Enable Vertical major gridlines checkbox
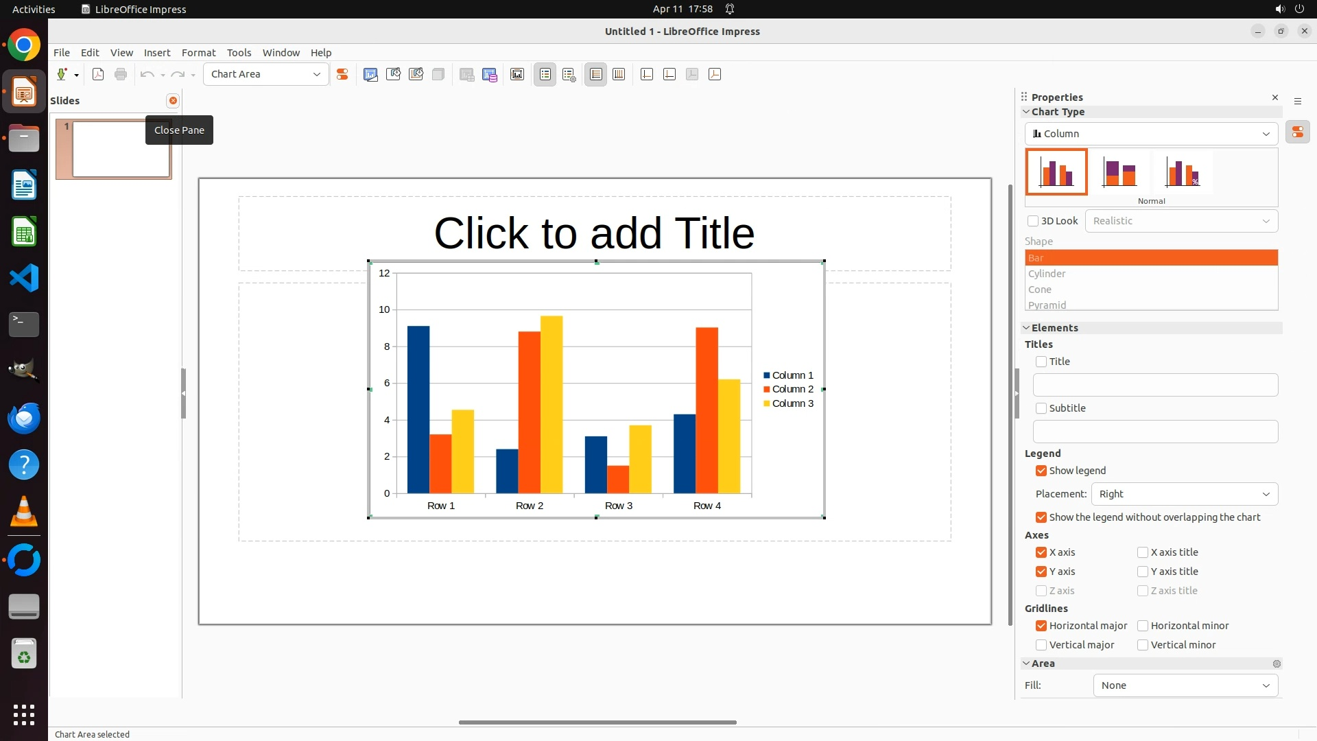The image size is (1317, 741). 1041,645
